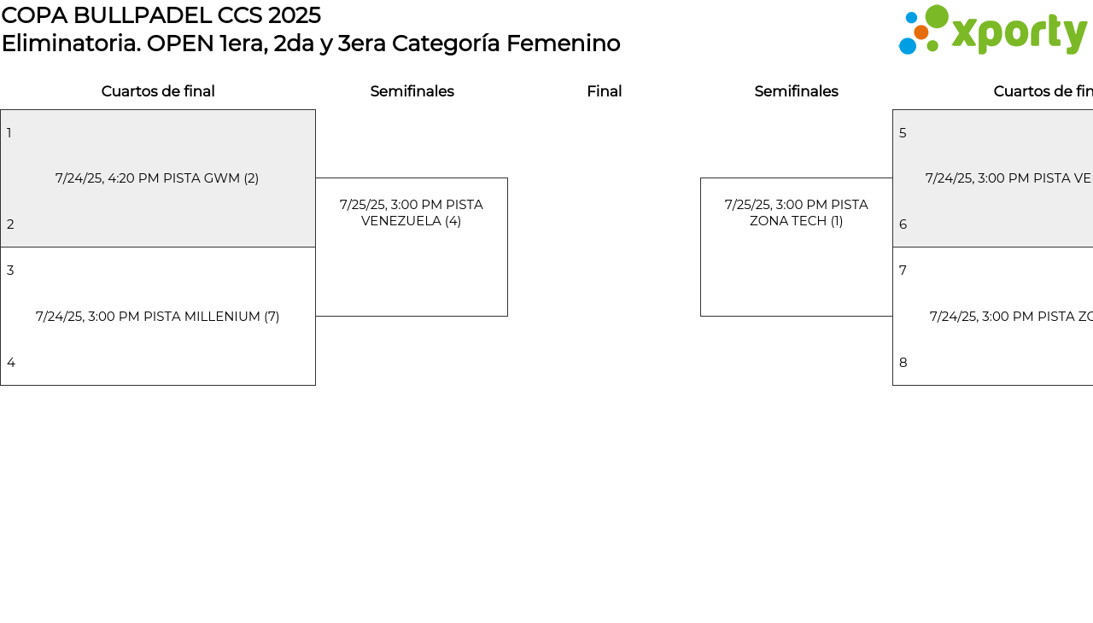The image size is (1093, 623).
Task: Select seed slot 4 in bracket
Action: [x=11, y=363]
